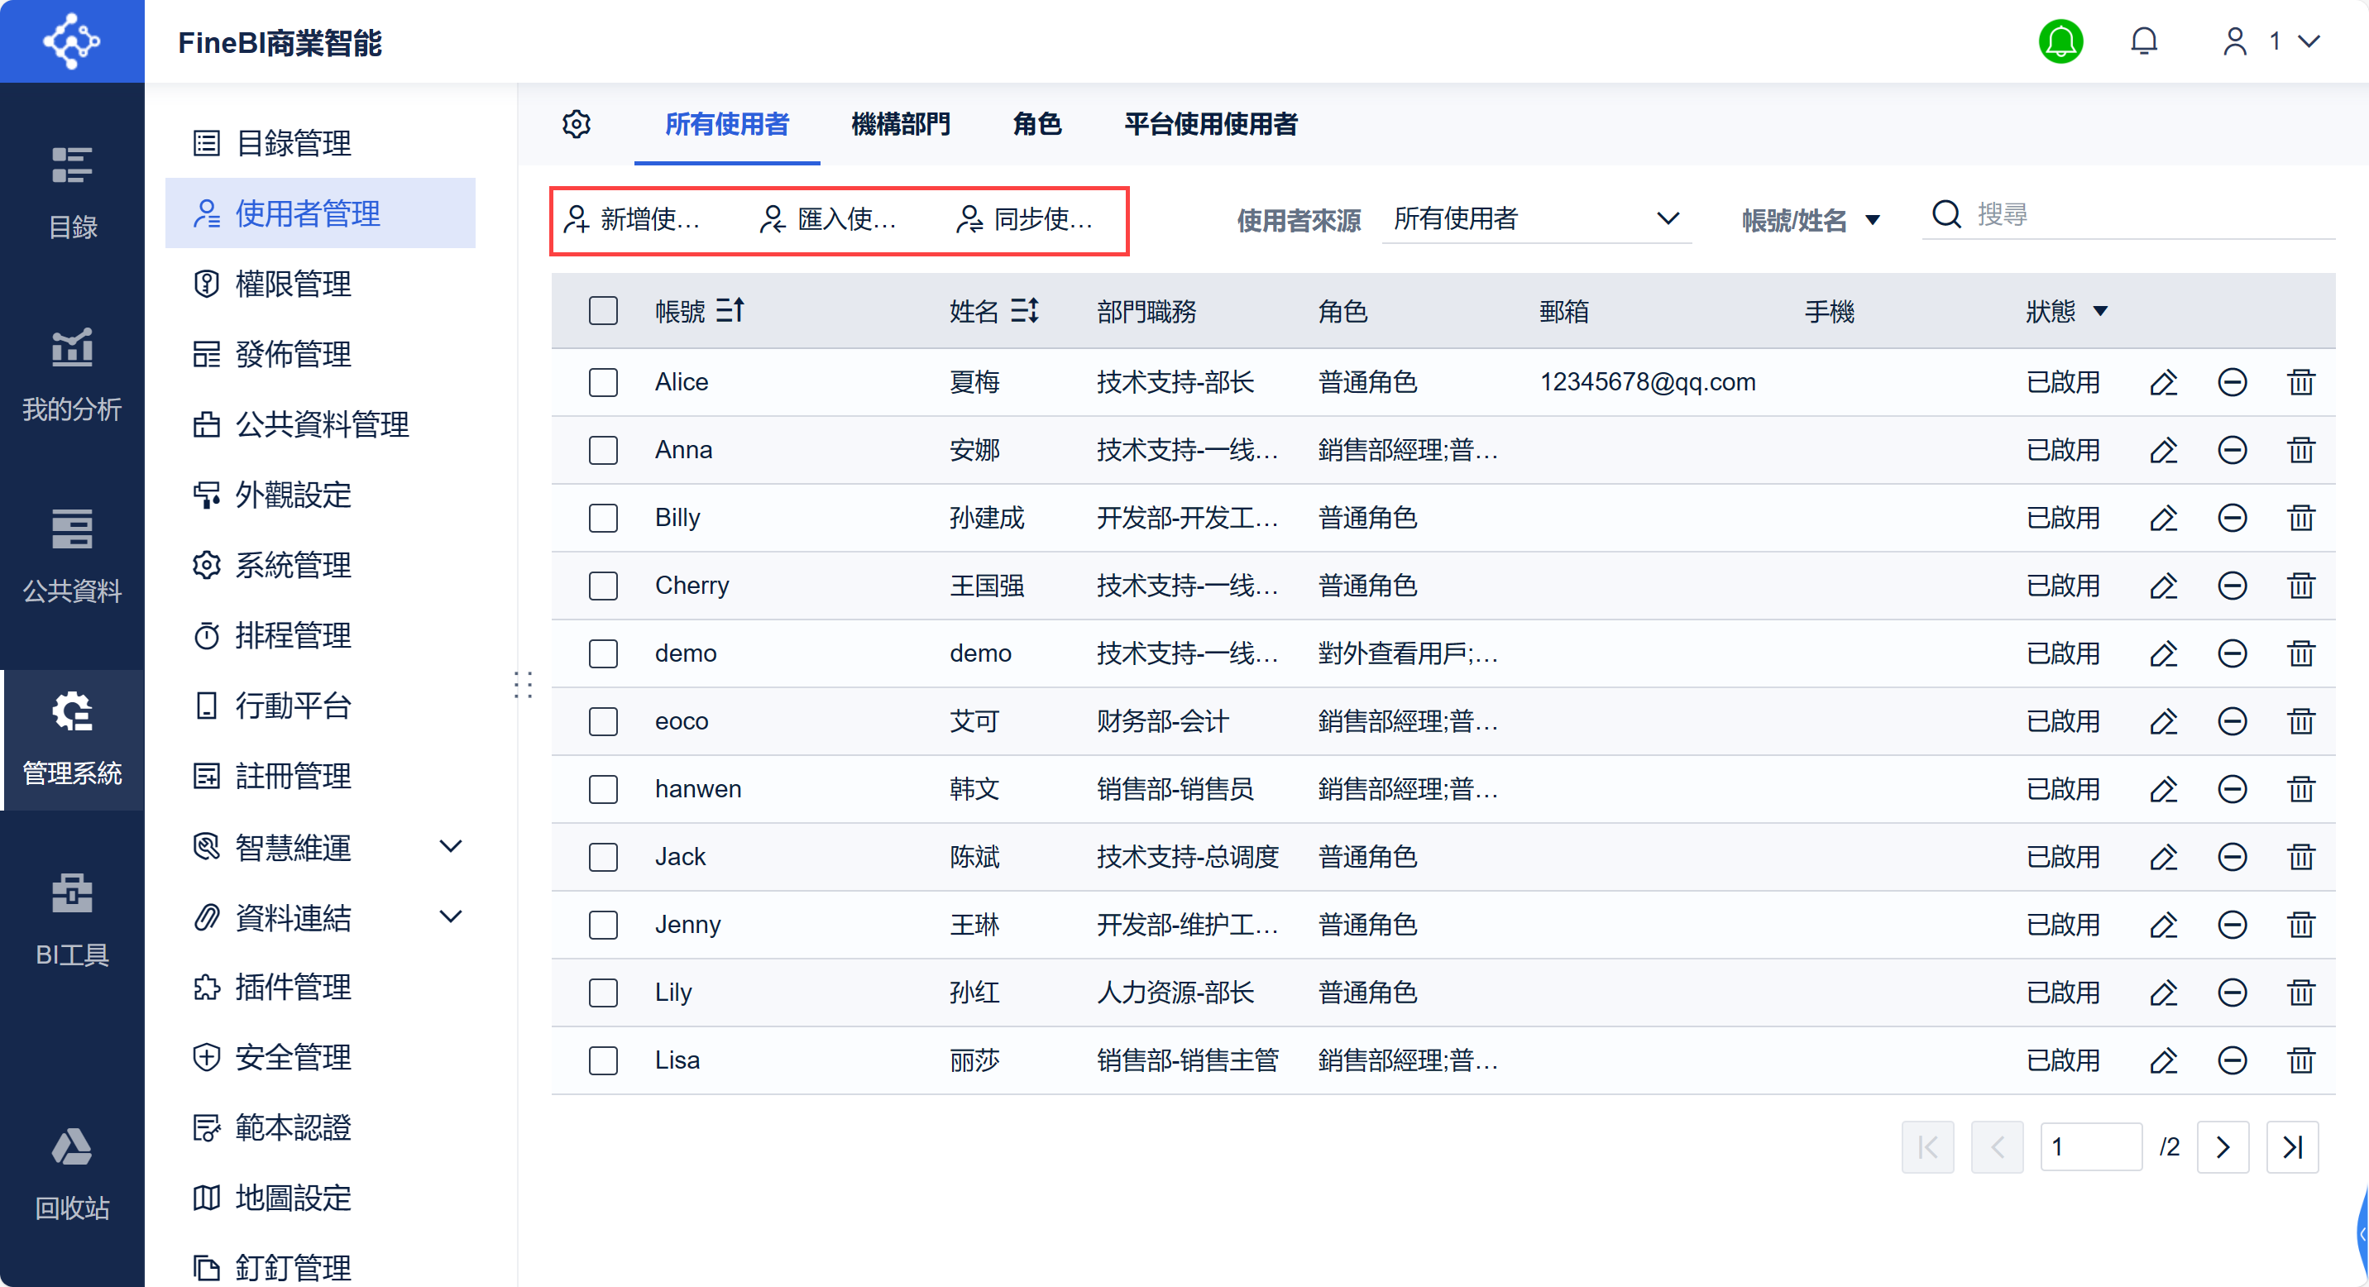Jump to the last page of users

2293,1147
